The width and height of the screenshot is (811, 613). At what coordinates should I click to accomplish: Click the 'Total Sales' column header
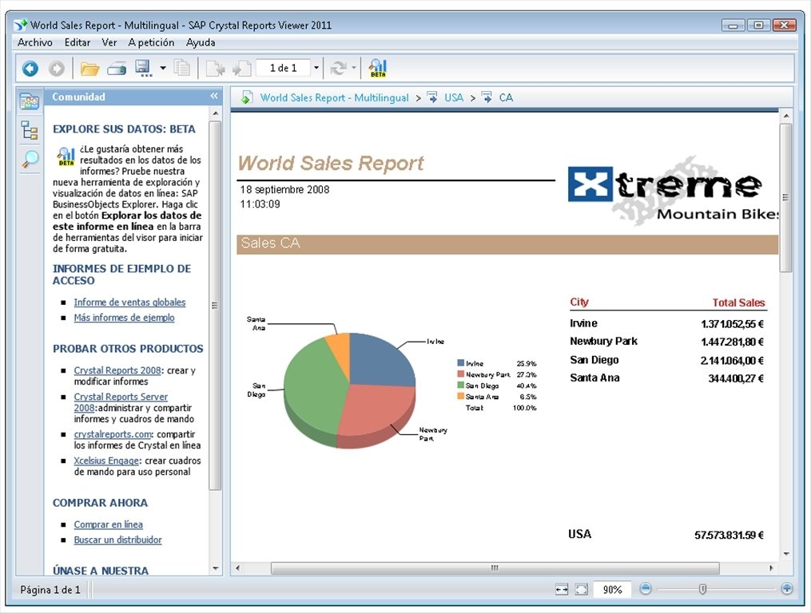point(738,303)
